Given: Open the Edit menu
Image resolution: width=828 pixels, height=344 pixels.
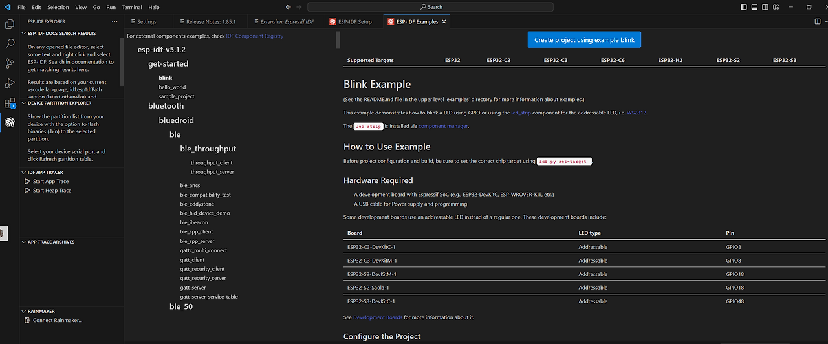Looking at the screenshot, I should (x=36, y=7).
